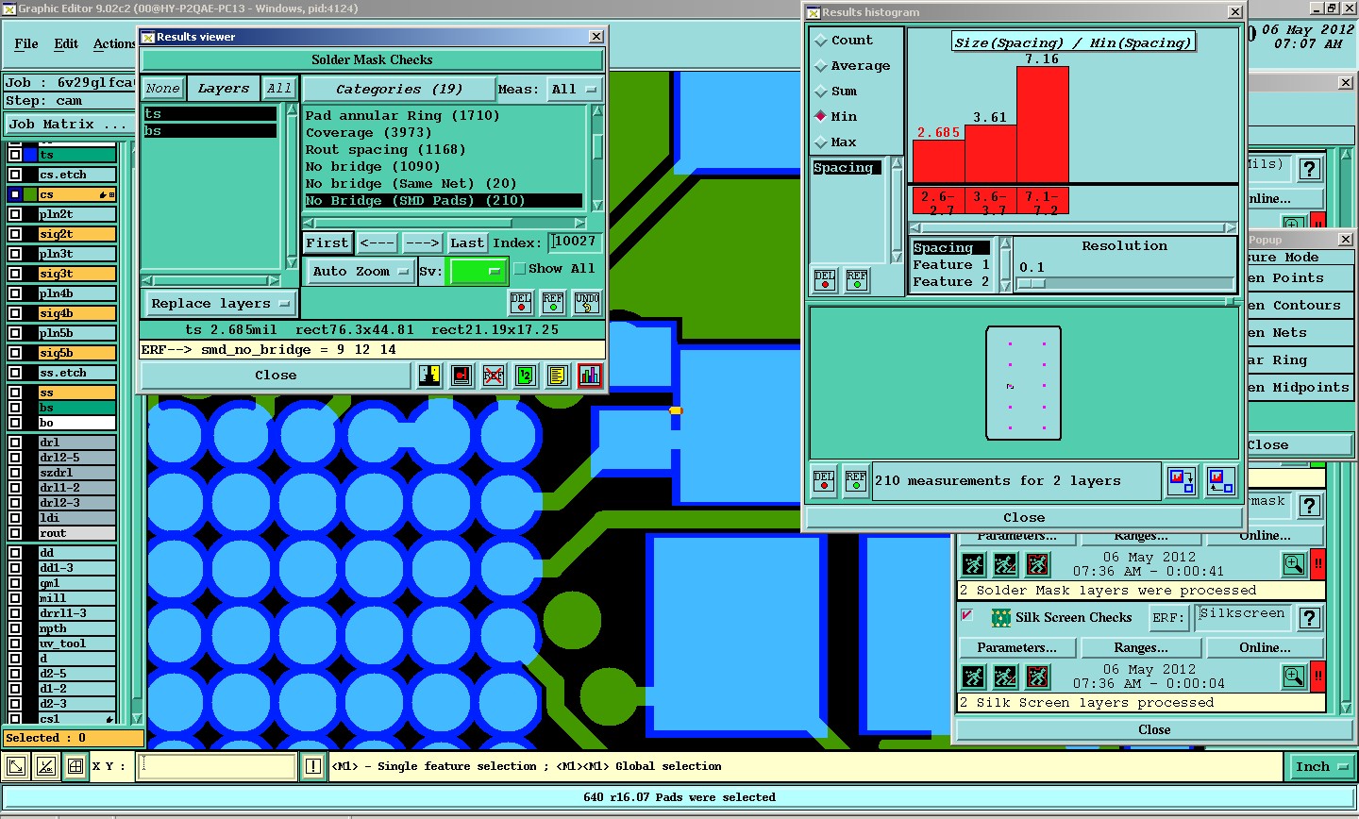Toggle visibility box of layer cs.etch
The image size is (1359, 819).
(15, 175)
